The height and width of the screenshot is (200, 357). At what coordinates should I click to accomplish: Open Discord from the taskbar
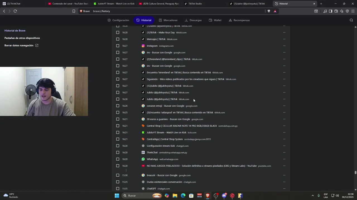coord(224,196)
